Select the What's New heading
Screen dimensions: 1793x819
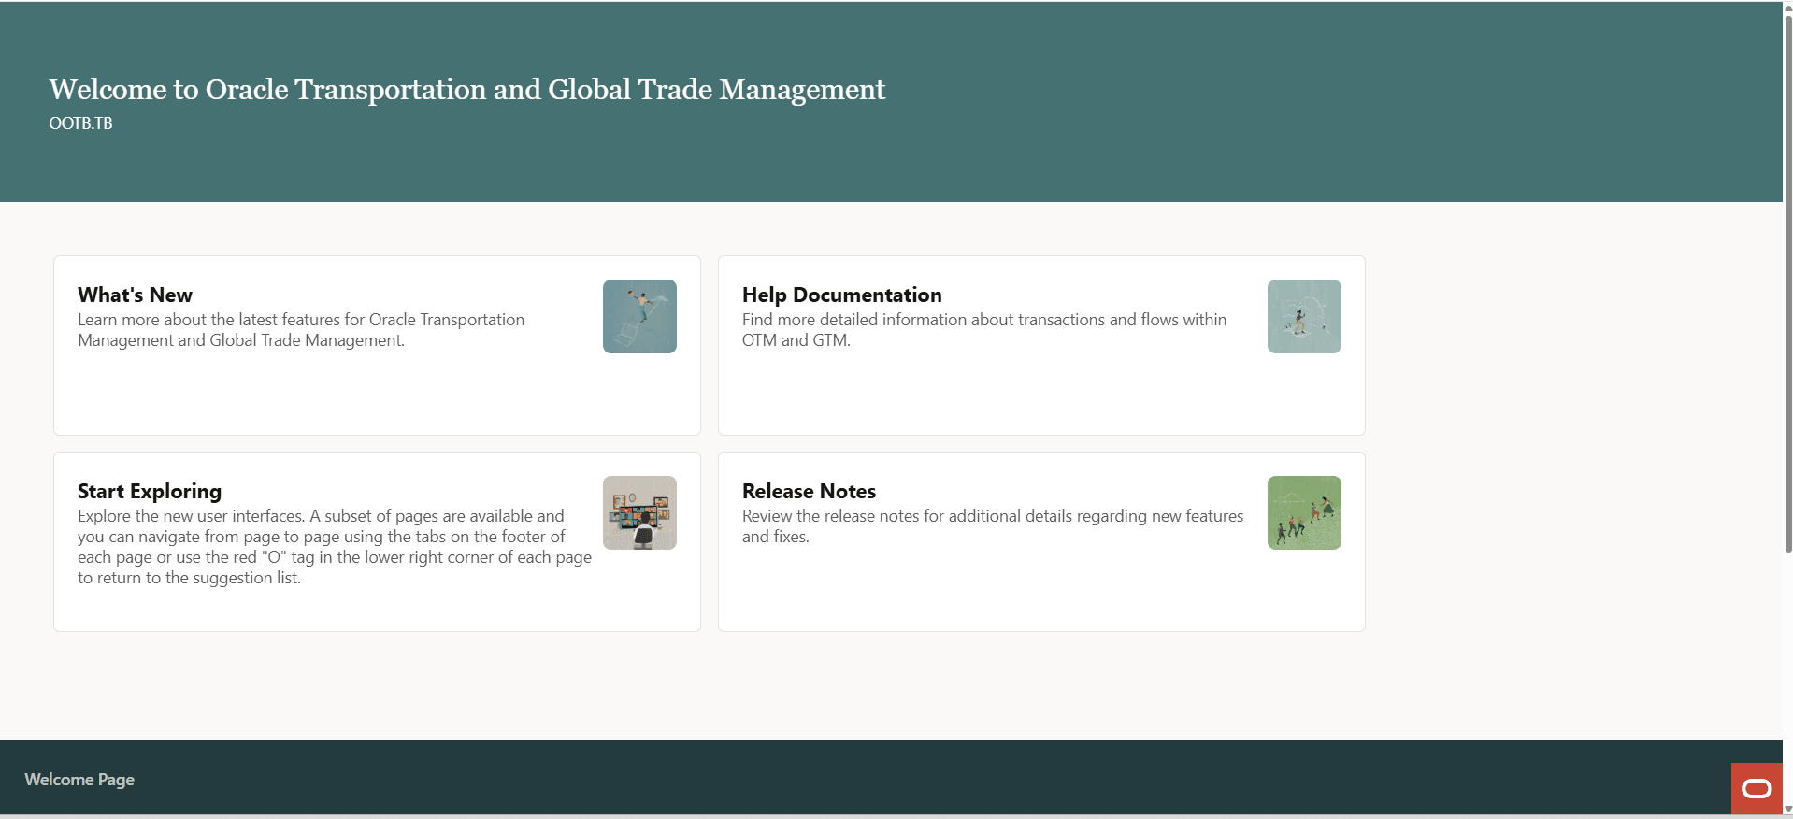point(135,295)
